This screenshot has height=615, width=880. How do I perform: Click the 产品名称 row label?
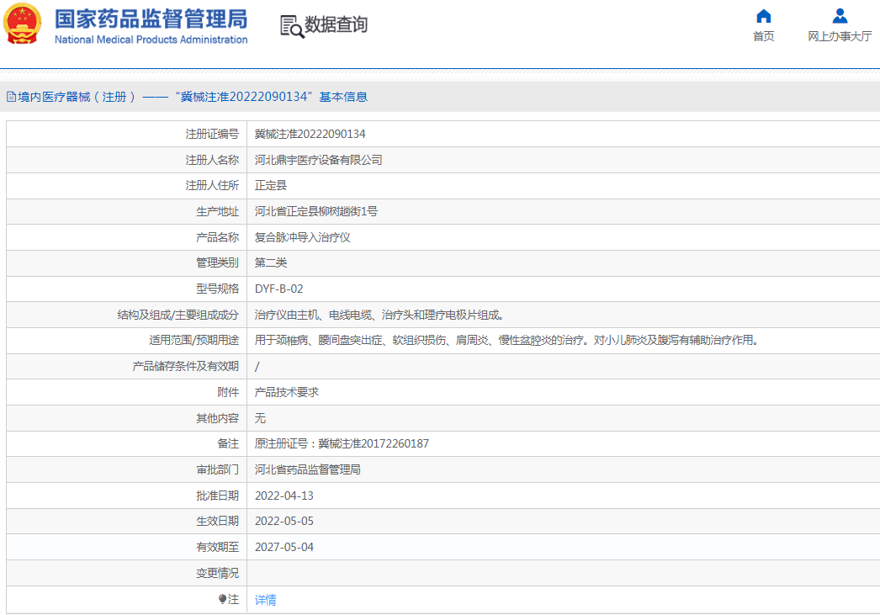click(x=217, y=237)
